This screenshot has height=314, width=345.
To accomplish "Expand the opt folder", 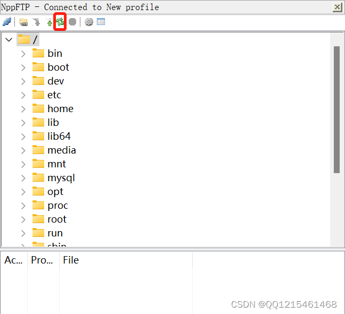I will click(x=23, y=192).
